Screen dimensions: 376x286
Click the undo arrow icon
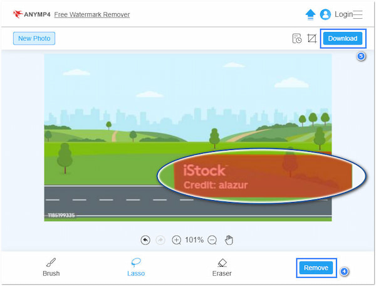coord(145,240)
